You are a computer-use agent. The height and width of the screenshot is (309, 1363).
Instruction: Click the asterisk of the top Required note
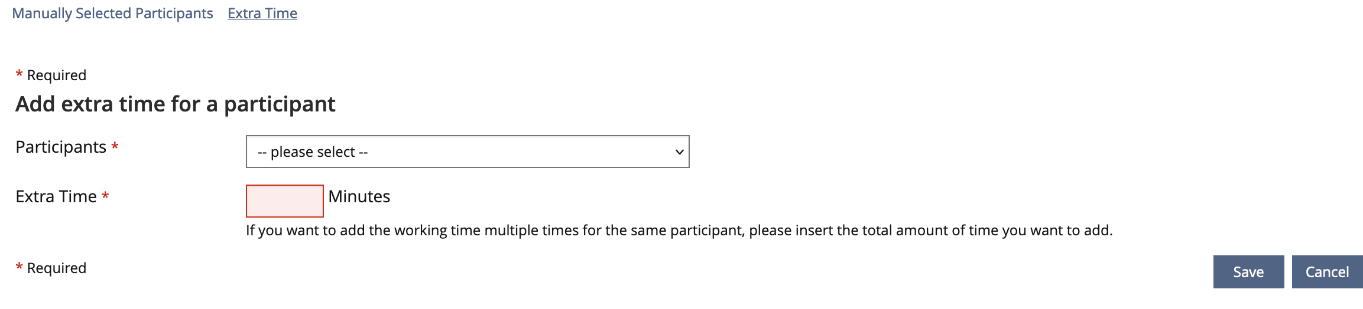click(x=19, y=74)
